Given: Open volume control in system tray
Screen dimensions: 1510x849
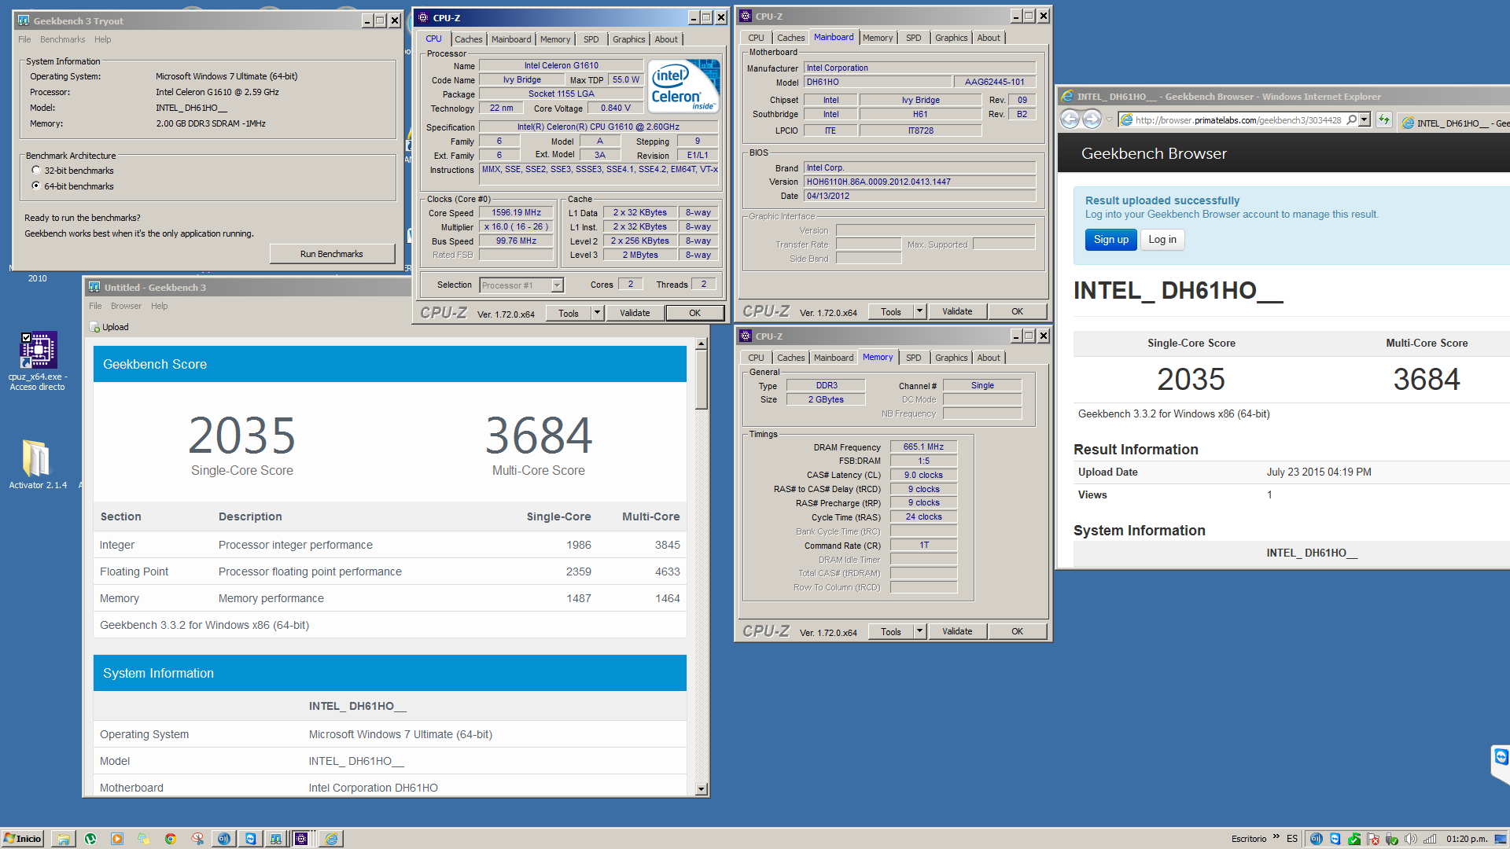Looking at the screenshot, I should (1410, 839).
